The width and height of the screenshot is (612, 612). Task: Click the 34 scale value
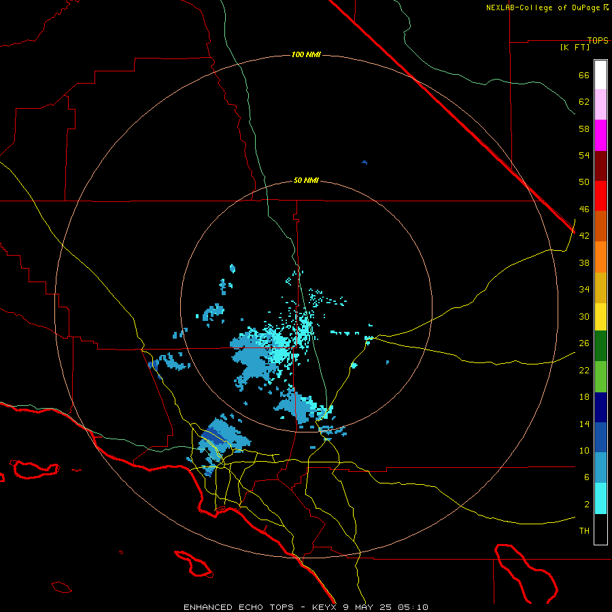click(584, 290)
